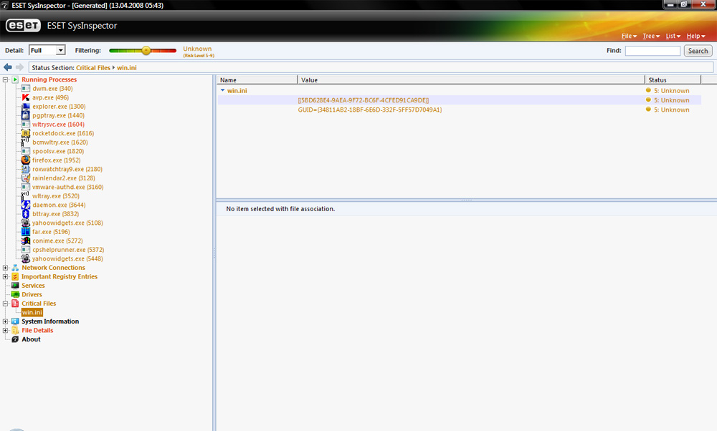
Task: Click Critical Files in the breadcrumb
Action: coord(92,67)
